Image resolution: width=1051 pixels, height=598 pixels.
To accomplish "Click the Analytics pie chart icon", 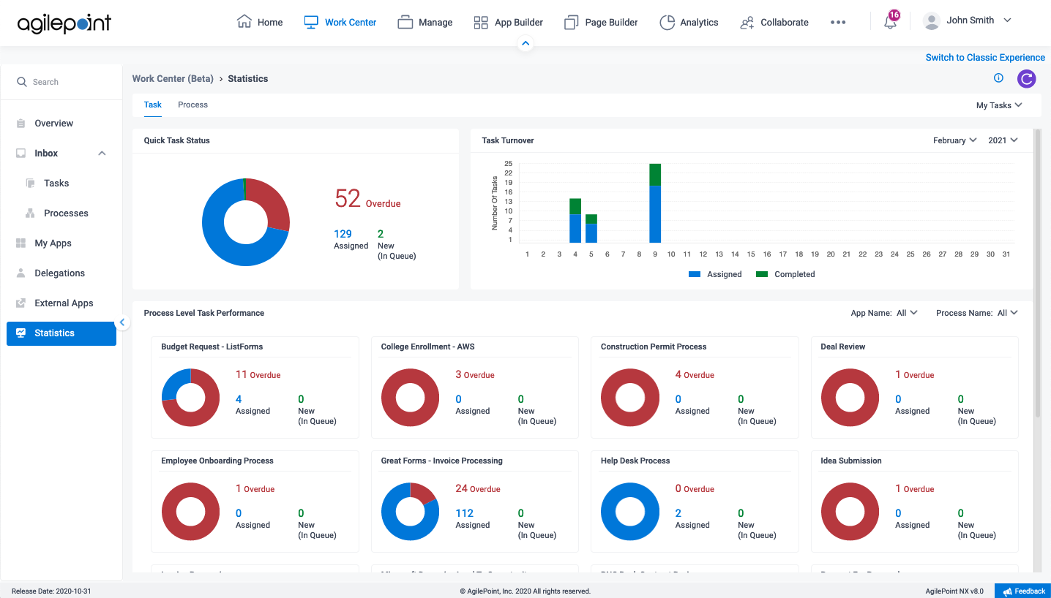I will pos(667,23).
